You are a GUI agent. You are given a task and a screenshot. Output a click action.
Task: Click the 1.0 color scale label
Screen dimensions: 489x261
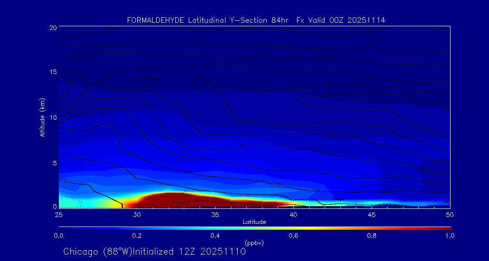[x=450, y=236]
